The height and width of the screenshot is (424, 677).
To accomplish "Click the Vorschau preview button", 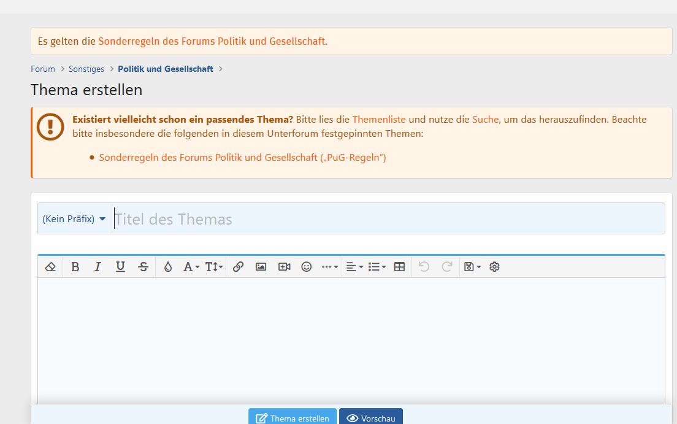I will click(x=371, y=417).
